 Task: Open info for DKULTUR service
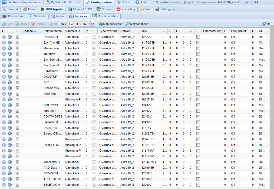click(10, 77)
